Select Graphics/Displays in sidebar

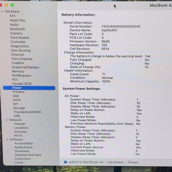click(25, 67)
